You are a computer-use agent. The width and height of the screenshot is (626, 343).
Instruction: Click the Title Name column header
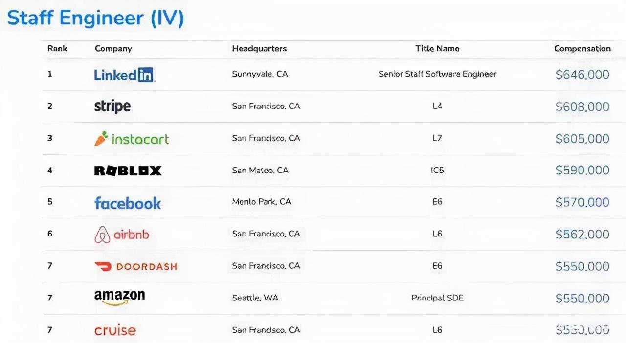pyautogui.click(x=437, y=49)
